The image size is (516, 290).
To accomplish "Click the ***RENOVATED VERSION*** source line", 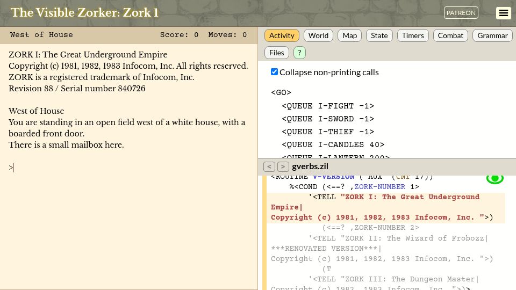I will (326, 248).
